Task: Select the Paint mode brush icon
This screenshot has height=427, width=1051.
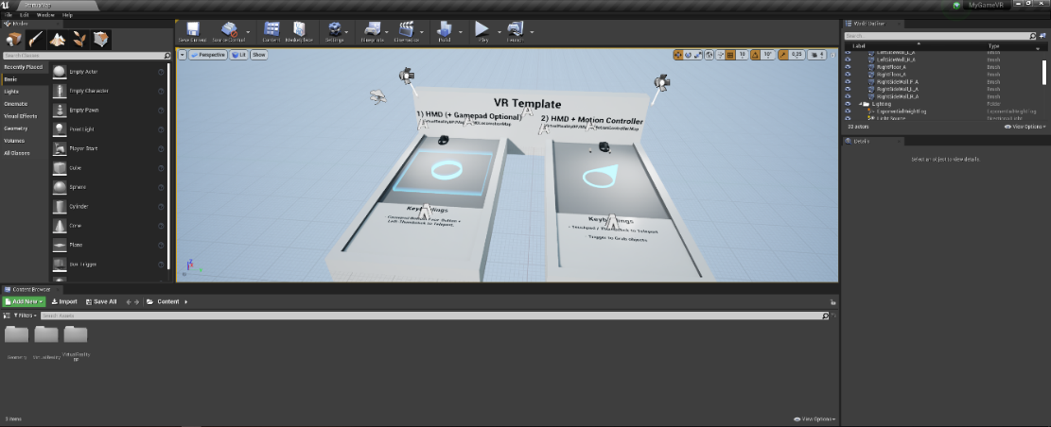Action: (x=36, y=39)
